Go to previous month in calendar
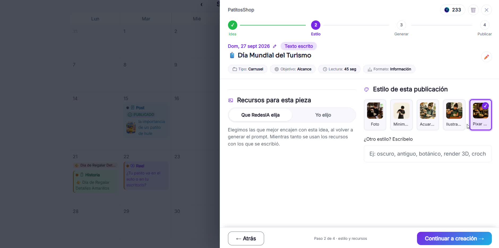Screen dimensions: 499x248 click(201, 4)
